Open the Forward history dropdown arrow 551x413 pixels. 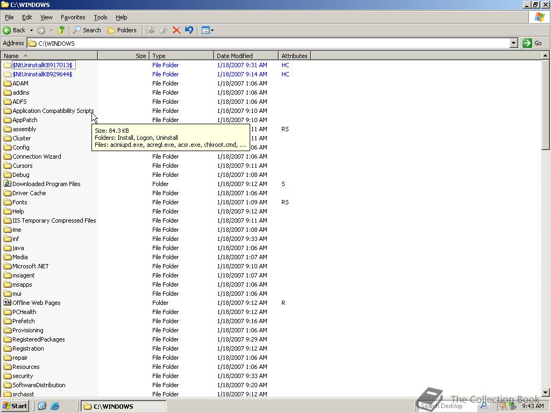[x=51, y=30]
